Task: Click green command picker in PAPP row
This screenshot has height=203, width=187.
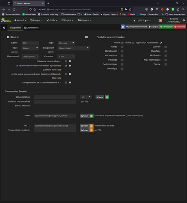Action: point(91,116)
